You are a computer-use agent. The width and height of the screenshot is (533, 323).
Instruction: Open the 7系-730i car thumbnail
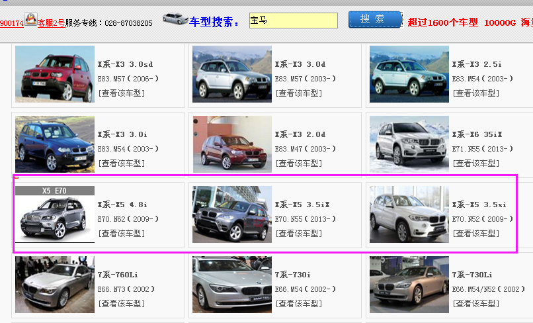pyautogui.click(x=232, y=285)
